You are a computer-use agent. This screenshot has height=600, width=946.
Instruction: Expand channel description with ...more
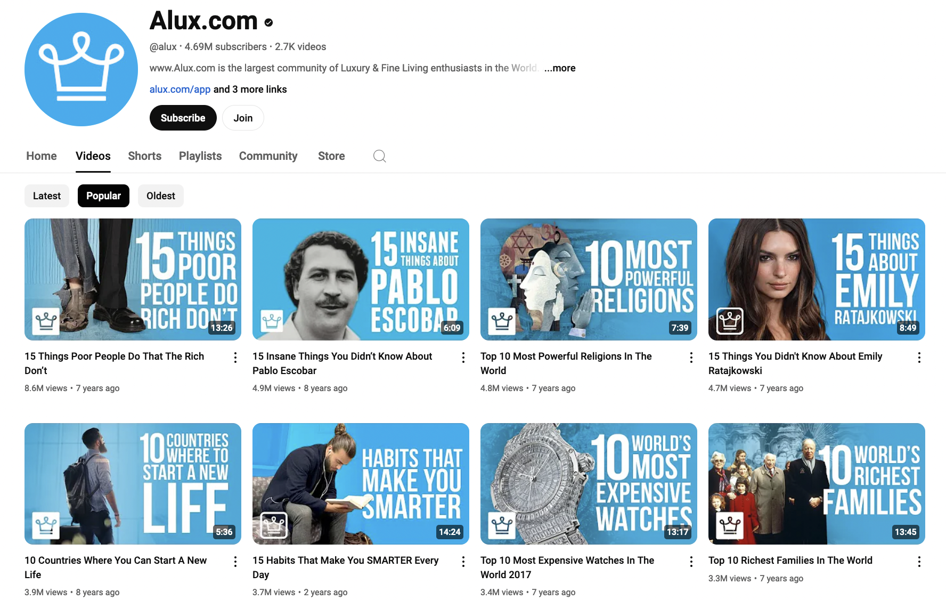click(560, 68)
